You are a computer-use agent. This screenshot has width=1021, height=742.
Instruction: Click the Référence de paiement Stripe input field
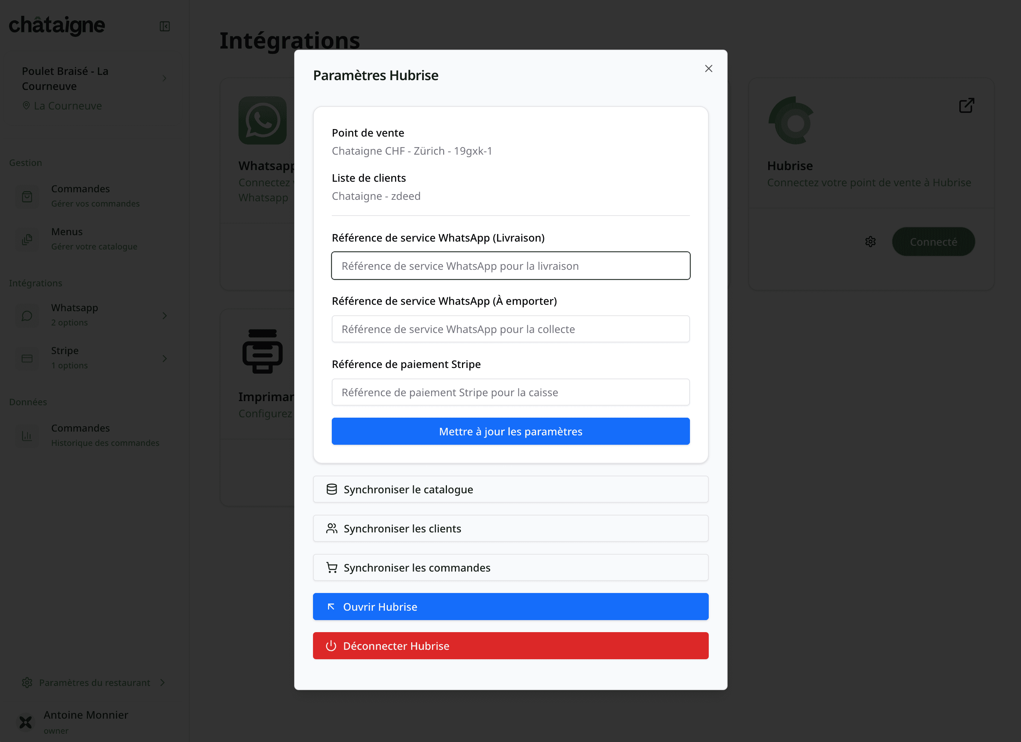point(510,392)
